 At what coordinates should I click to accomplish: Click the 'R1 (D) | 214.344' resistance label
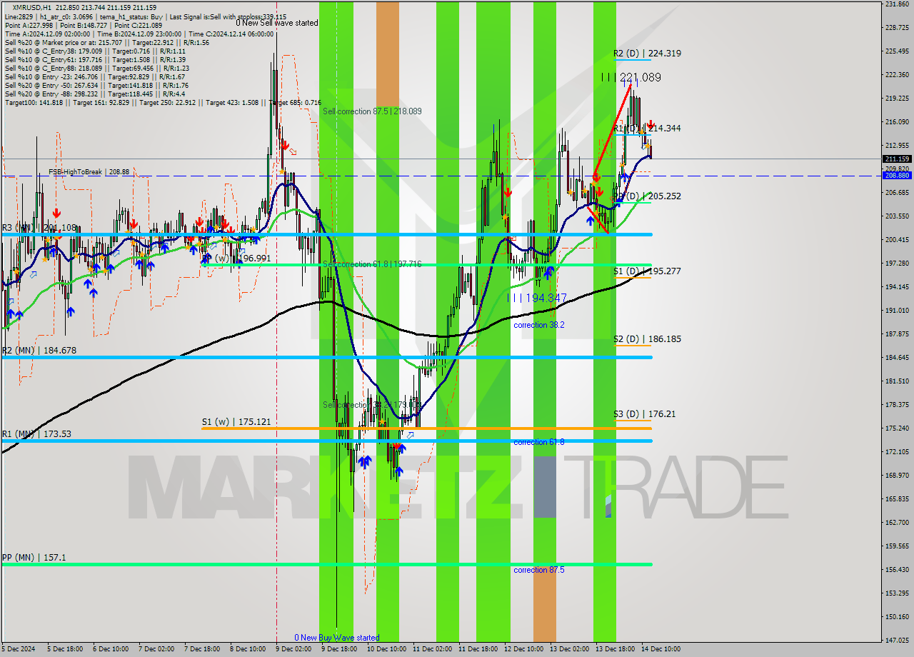[647, 128]
